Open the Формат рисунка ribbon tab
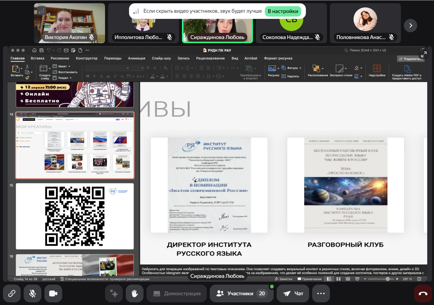The image size is (434, 305). pyautogui.click(x=278, y=58)
